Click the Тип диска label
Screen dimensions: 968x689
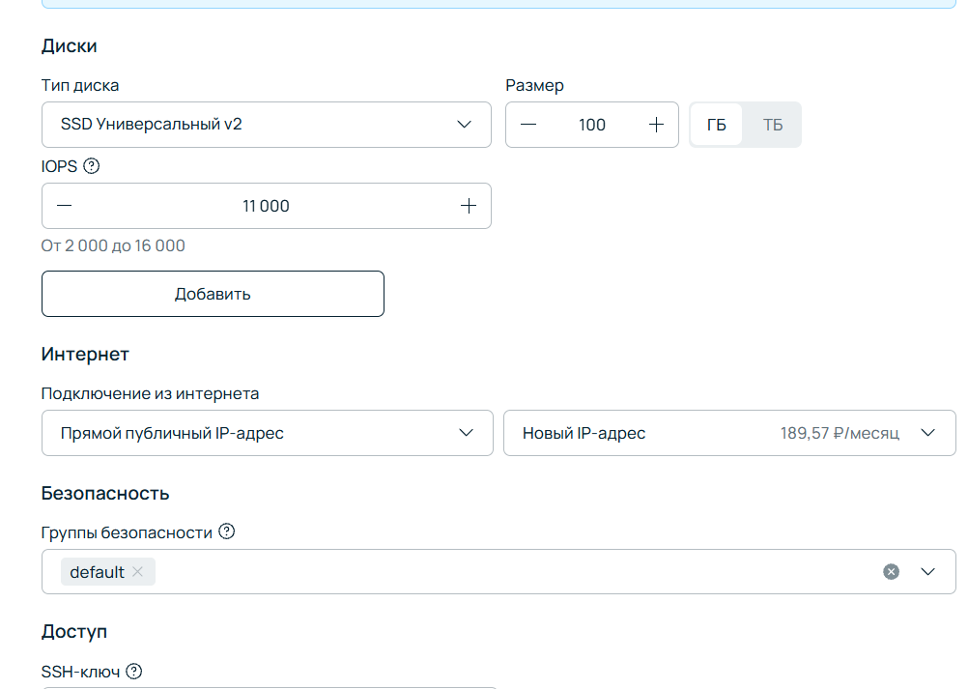click(x=80, y=85)
